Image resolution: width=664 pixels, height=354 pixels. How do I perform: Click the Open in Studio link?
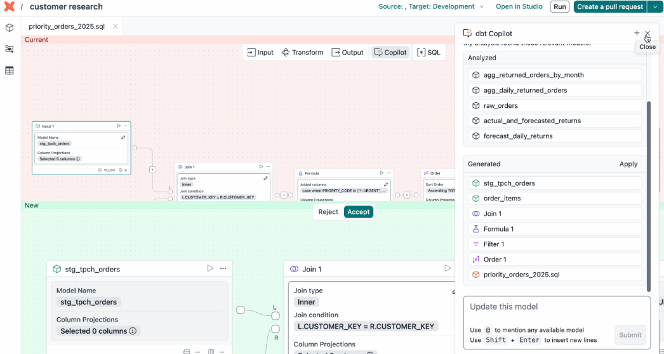click(519, 7)
